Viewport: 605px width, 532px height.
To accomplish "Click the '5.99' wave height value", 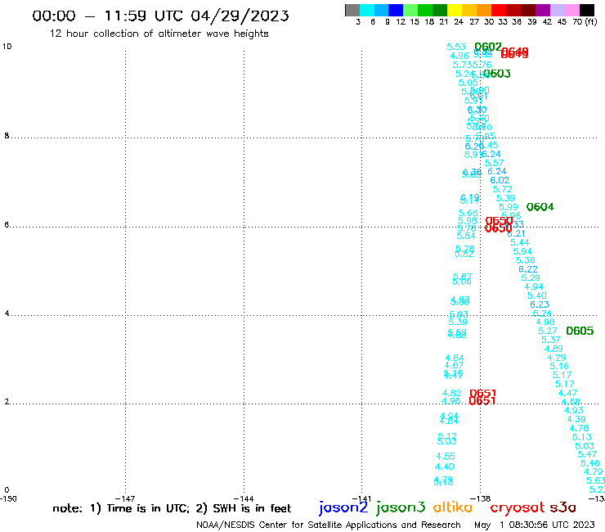I will click(x=509, y=207).
